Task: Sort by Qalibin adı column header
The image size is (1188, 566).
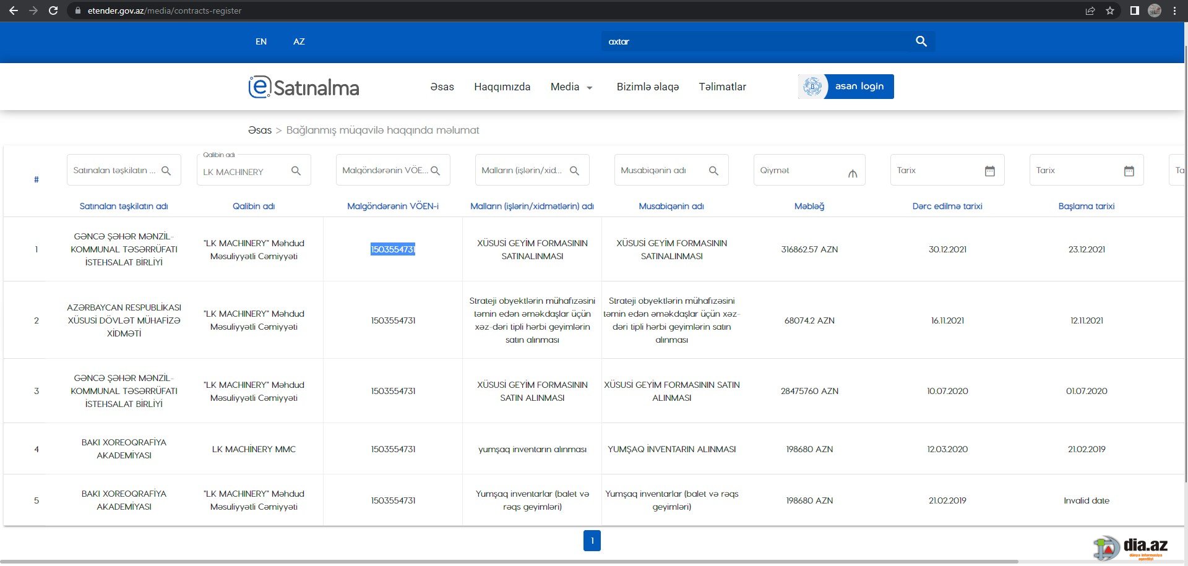Action: (x=254, y=206)
